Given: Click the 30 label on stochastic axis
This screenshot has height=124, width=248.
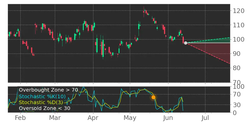Looking at the screenshot, I should click(x=236, y=105).
